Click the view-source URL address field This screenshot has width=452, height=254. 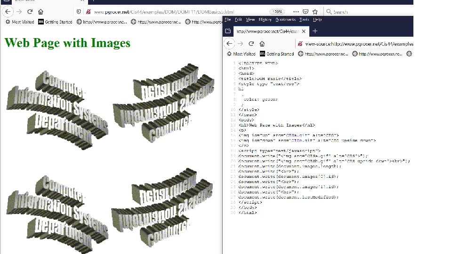click(x=359, y=44)
